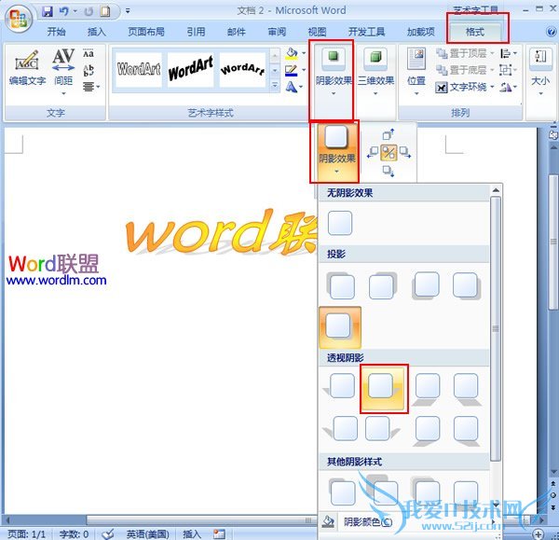Nudge shadow up icon
The image size is (559, 540).
point(389,134)
